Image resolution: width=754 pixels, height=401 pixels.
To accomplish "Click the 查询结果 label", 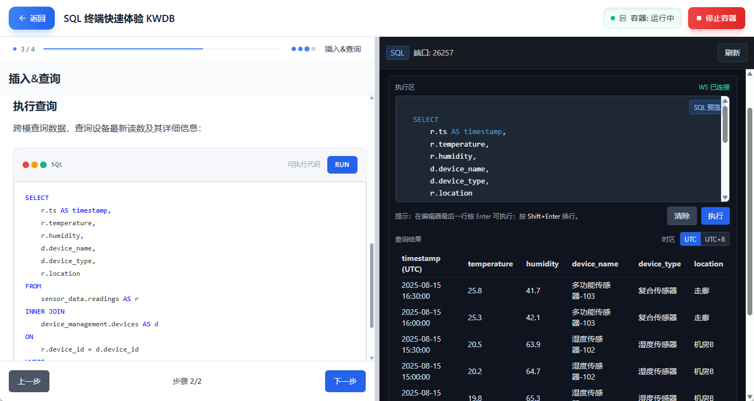I will click(408, 239).
